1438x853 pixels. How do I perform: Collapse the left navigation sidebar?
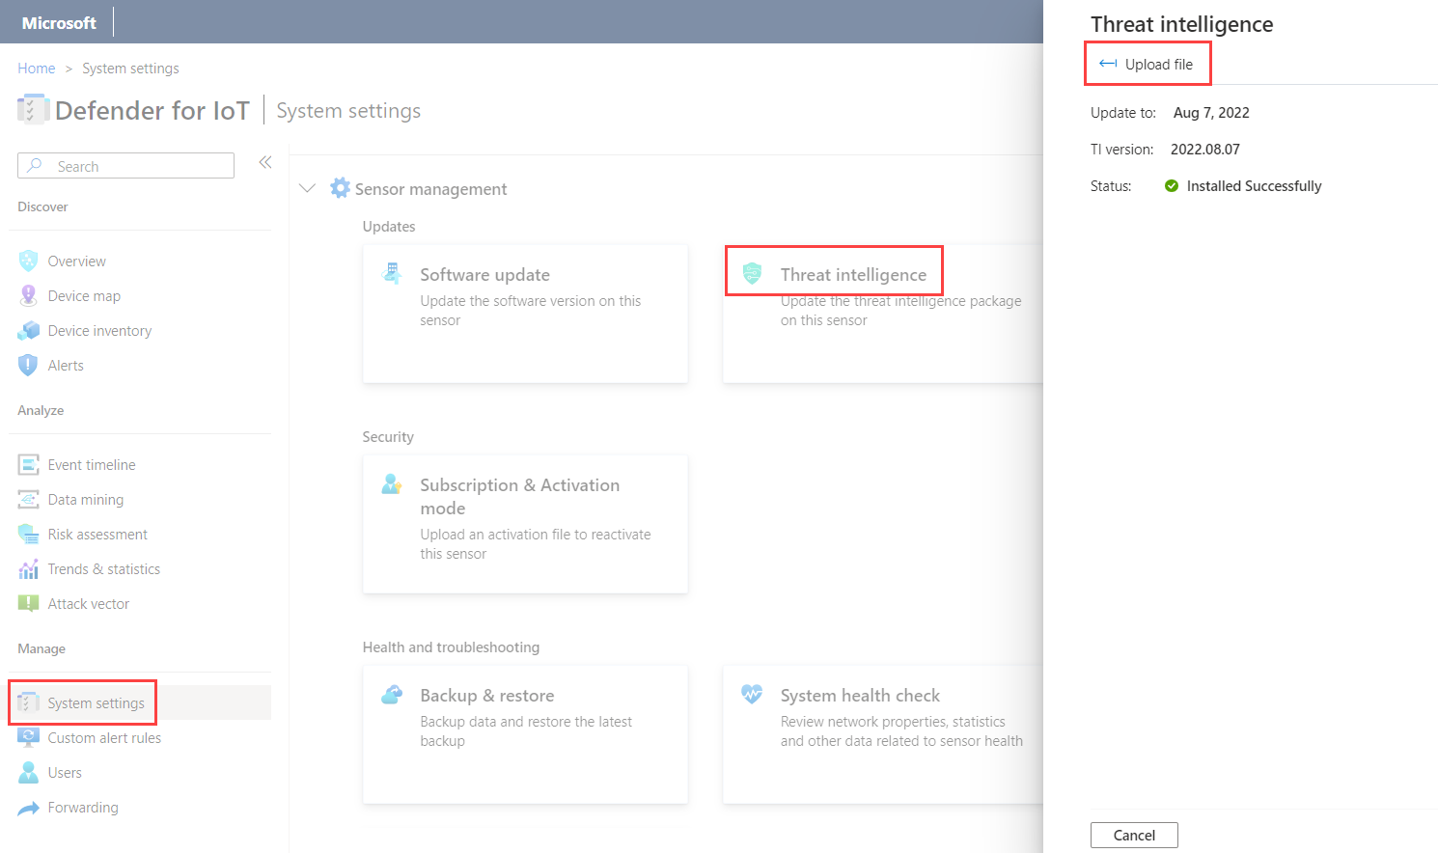[265, 162]
